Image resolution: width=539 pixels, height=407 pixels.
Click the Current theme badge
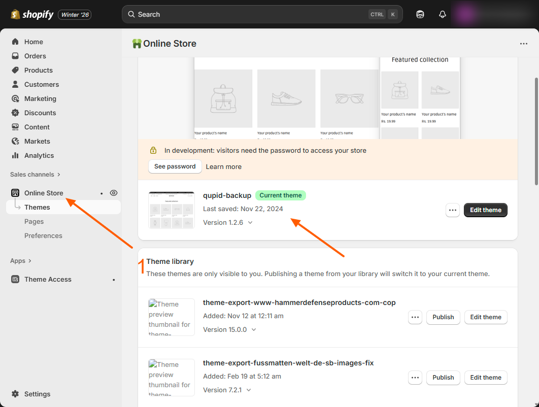281,195
